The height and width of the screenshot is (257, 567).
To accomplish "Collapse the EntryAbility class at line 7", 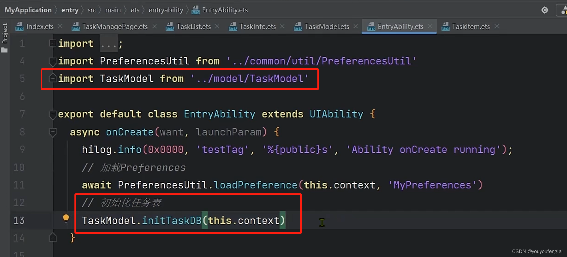I will 53,114.
